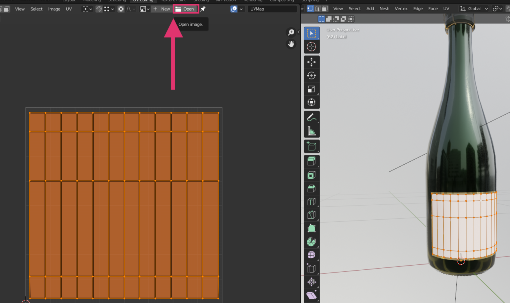The height and width of the screenshot is (303, 510).
Task: Enable face select mode
Action: 325,9
